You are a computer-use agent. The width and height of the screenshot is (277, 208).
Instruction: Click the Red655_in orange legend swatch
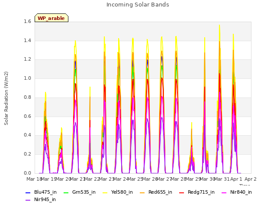(x=142, y=192)
